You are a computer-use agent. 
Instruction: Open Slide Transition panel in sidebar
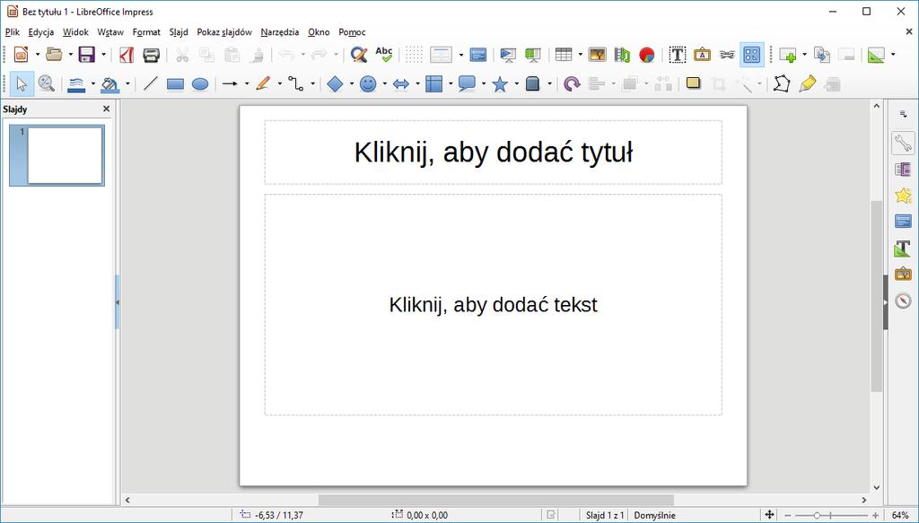(x=903, y=170)
